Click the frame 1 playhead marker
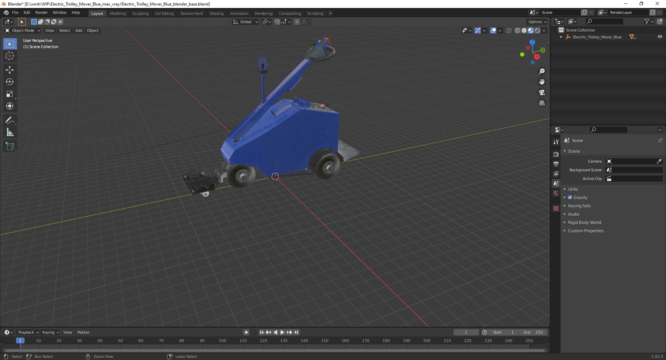Viewport: 666px width, 360px height. [20, 341]
